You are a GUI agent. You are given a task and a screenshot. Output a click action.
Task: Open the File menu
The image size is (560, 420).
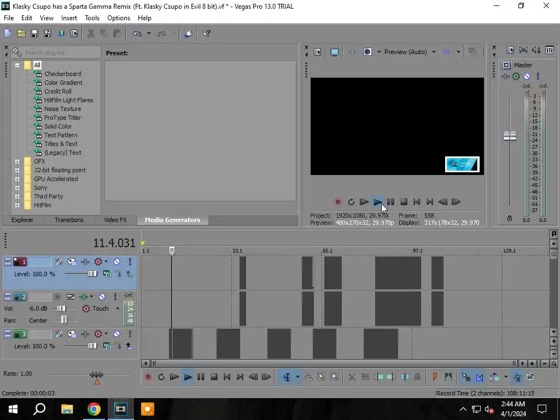[9, 18]
